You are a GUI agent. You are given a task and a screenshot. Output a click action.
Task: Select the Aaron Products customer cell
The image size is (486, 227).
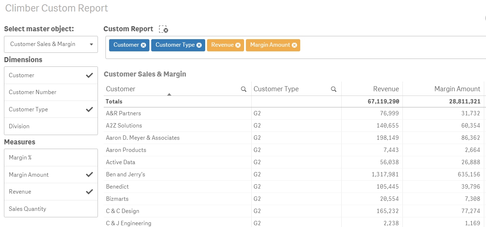pyautogui.click(x=177, y=150)
